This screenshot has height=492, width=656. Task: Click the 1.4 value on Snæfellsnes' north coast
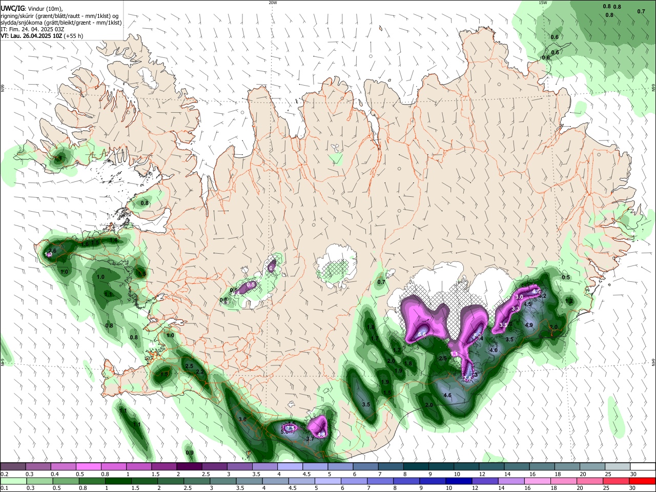coord(113,240)
